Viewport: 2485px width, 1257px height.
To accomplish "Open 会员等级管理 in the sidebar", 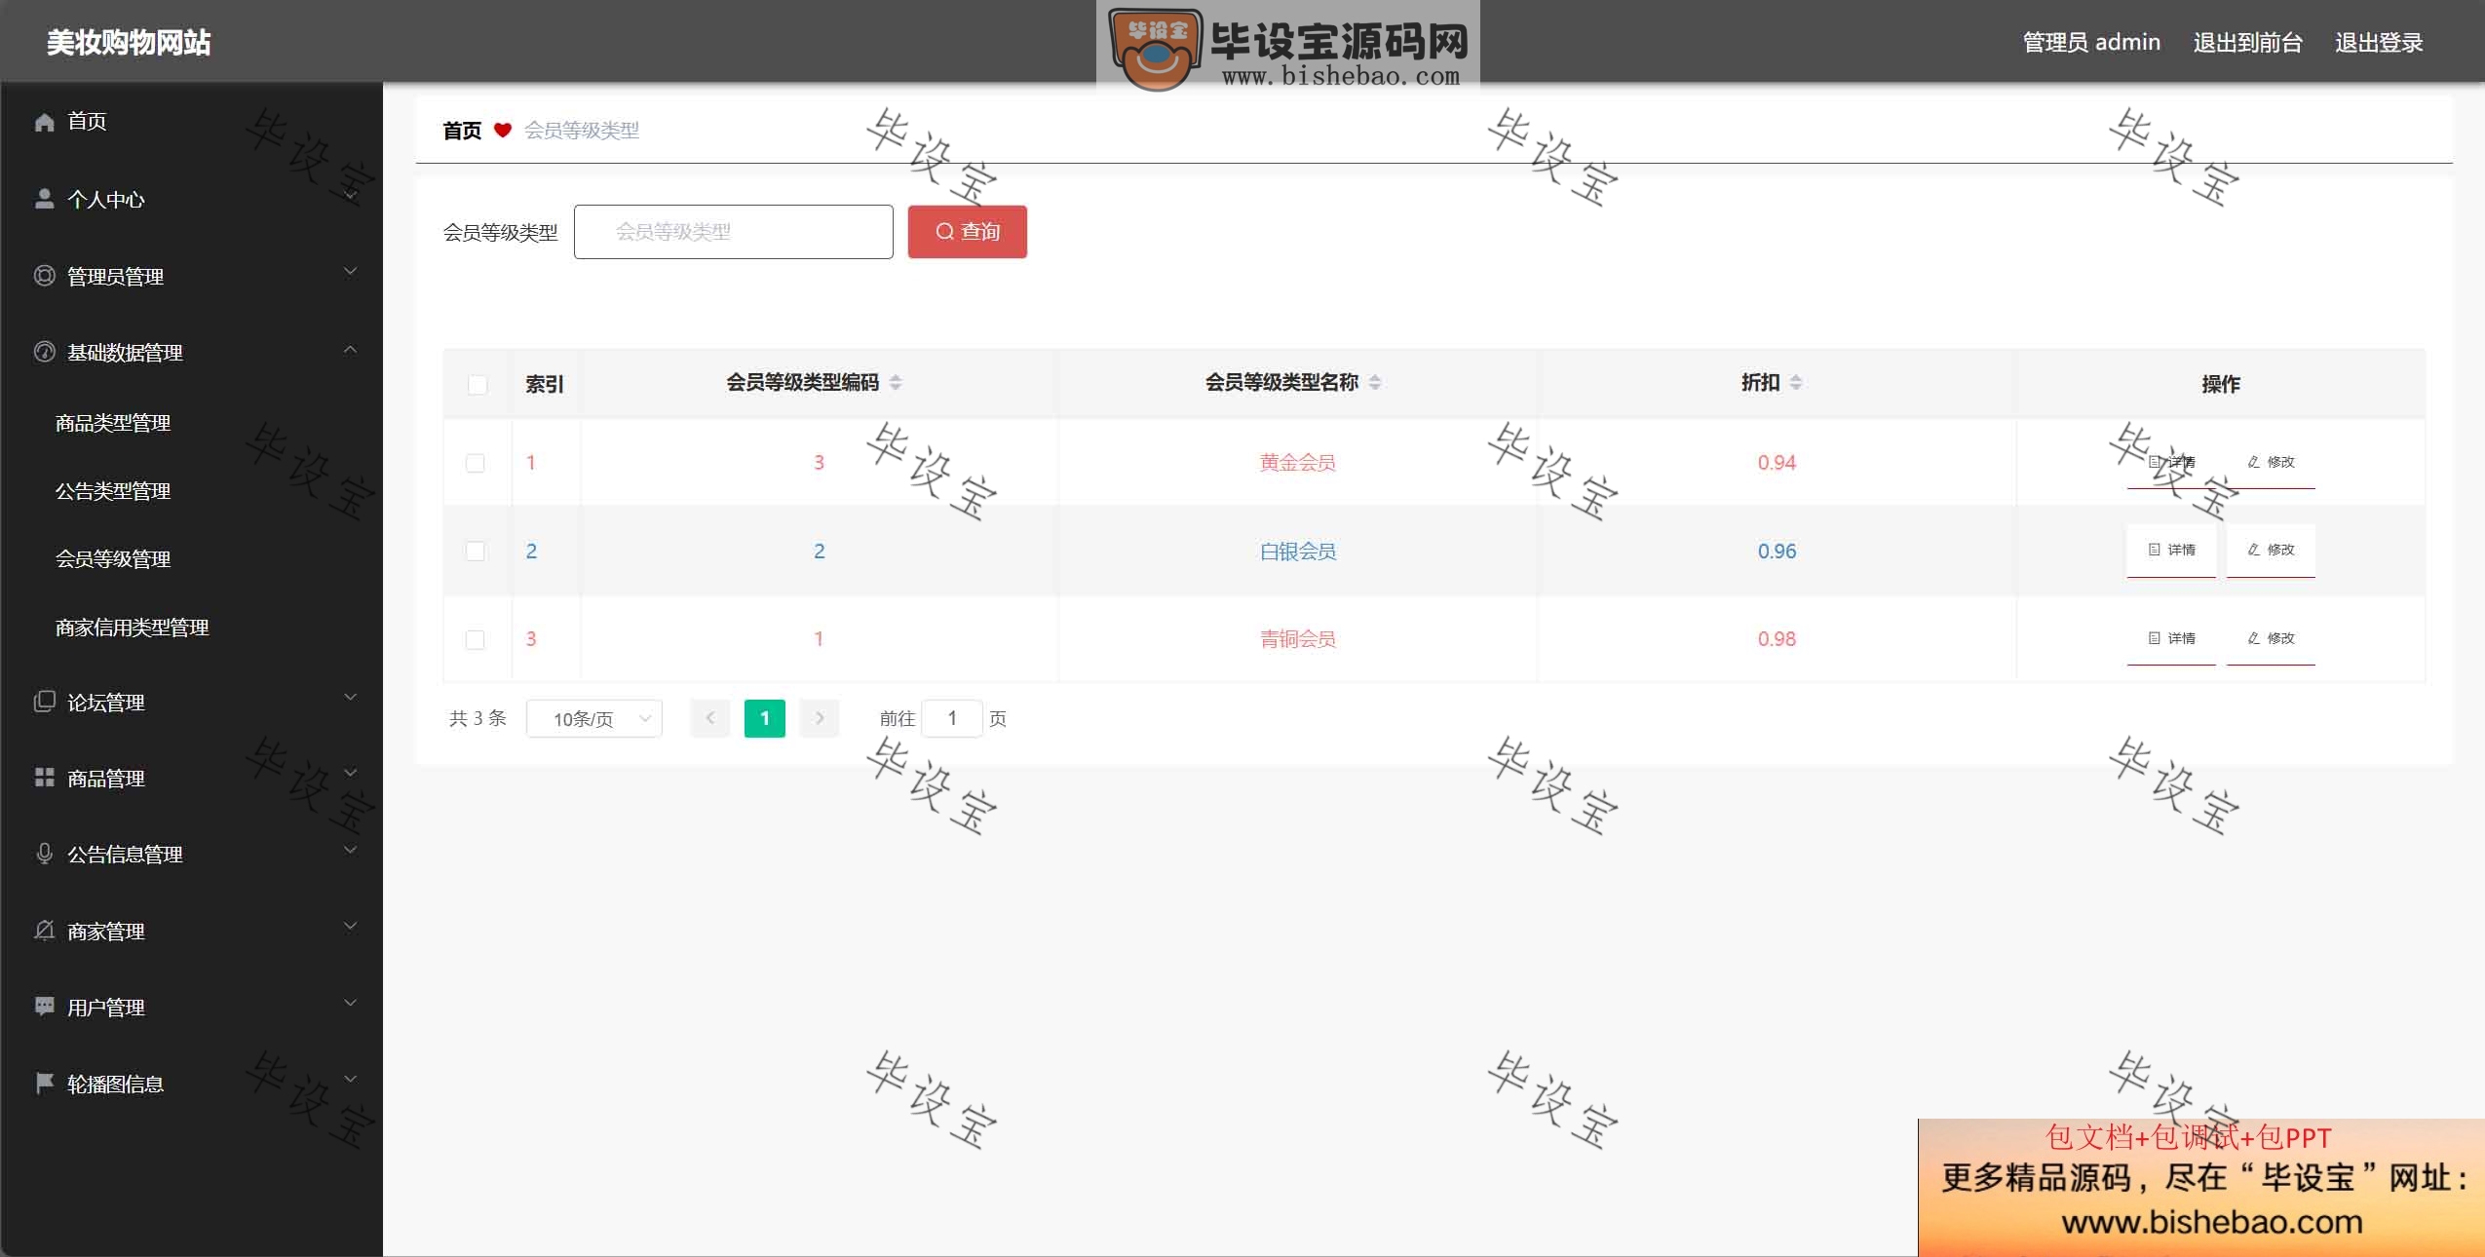I will pos(113,559).
